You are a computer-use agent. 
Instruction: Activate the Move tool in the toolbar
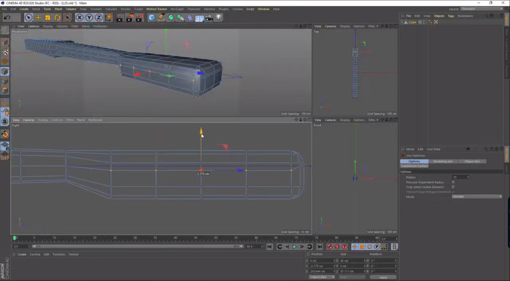[38, 17]
